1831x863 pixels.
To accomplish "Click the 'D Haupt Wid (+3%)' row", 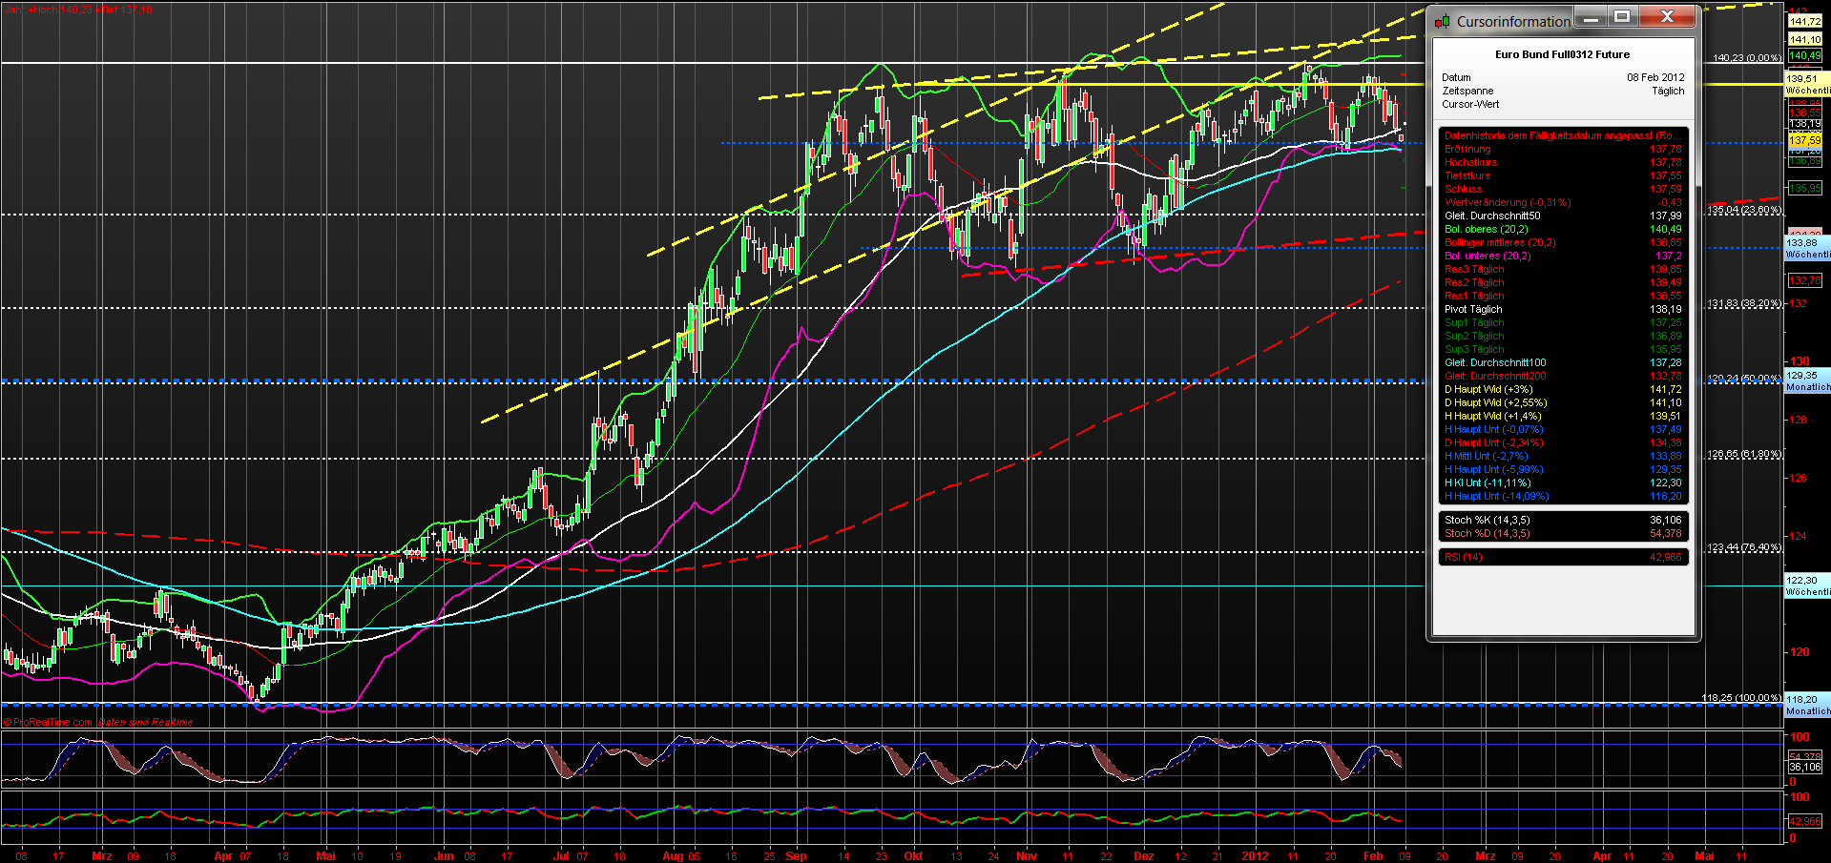I will pos(1563,389).
